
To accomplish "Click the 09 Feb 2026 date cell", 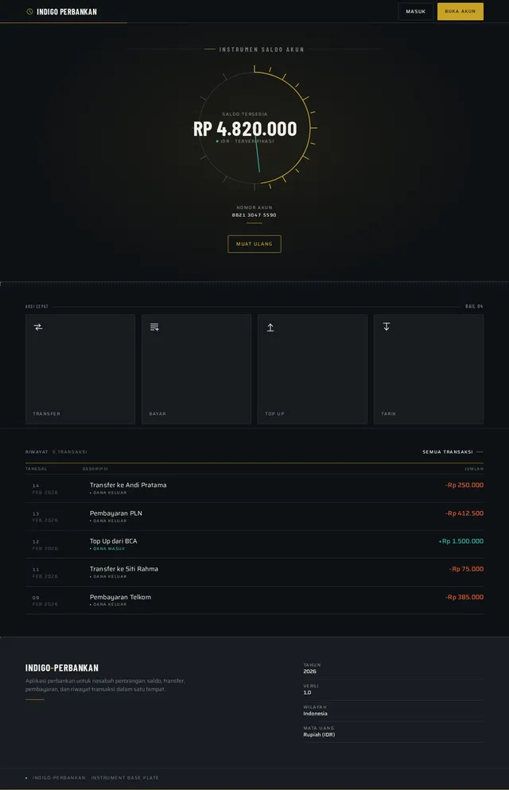I will pos(45,601).
